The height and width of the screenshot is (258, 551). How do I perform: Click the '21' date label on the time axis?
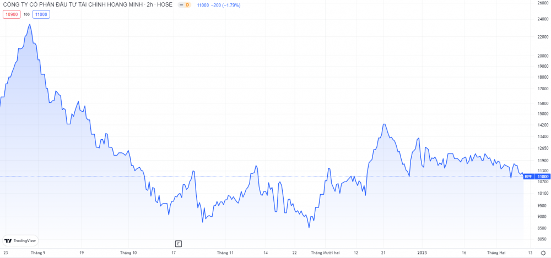383,252
